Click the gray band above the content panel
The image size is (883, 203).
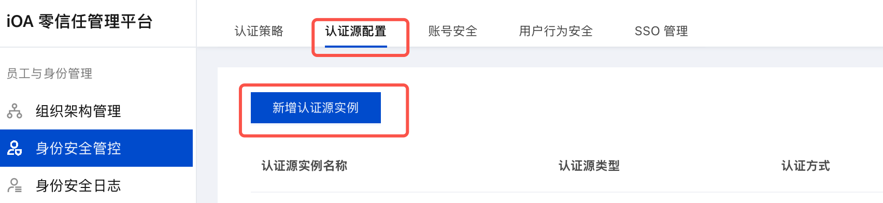coord(539,57)
